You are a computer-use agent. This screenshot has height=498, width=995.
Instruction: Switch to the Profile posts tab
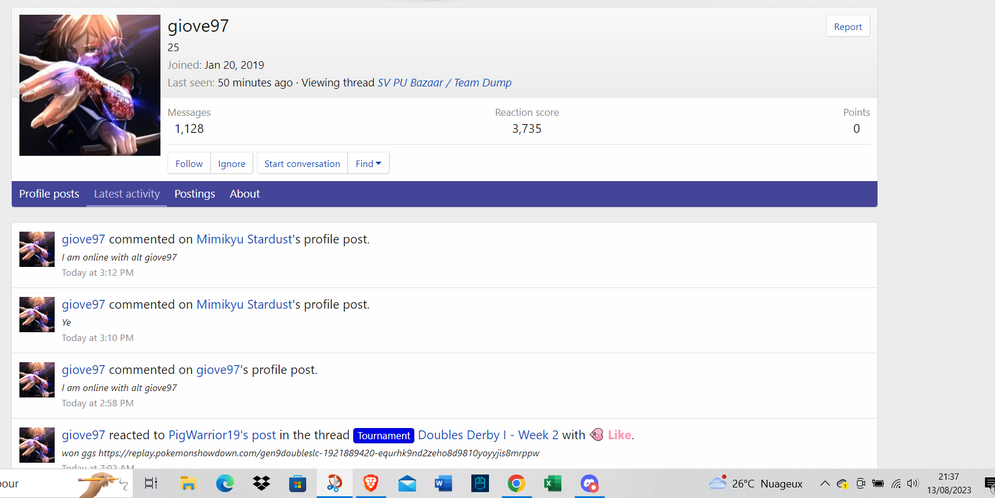coord(49,194)
